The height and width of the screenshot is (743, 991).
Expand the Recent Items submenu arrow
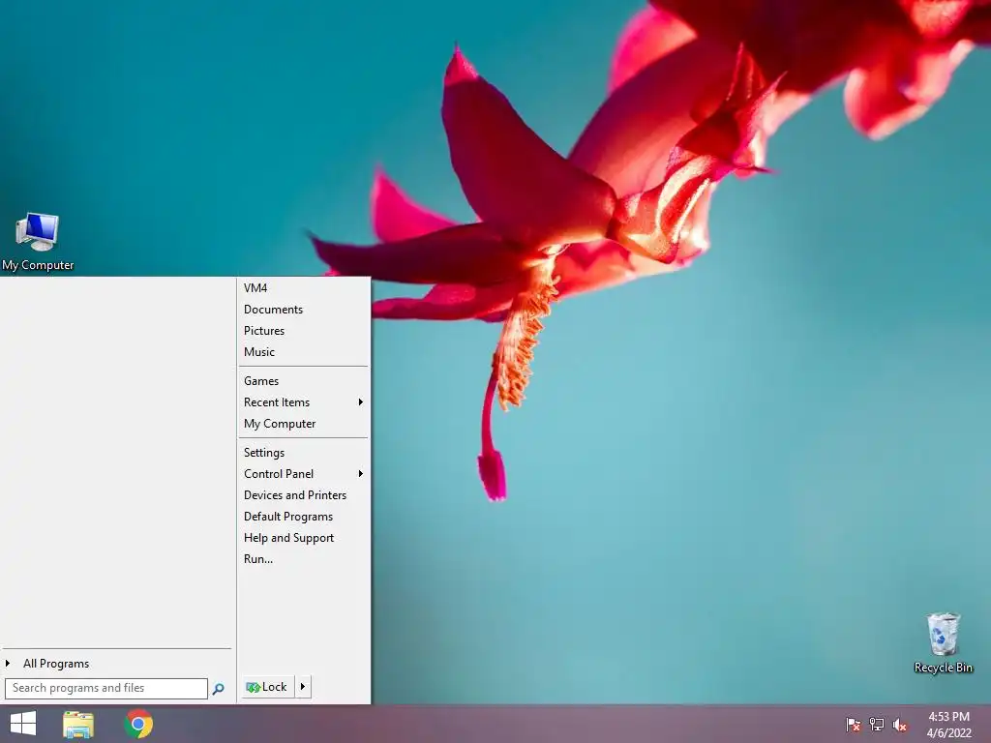tap(361, 402)
